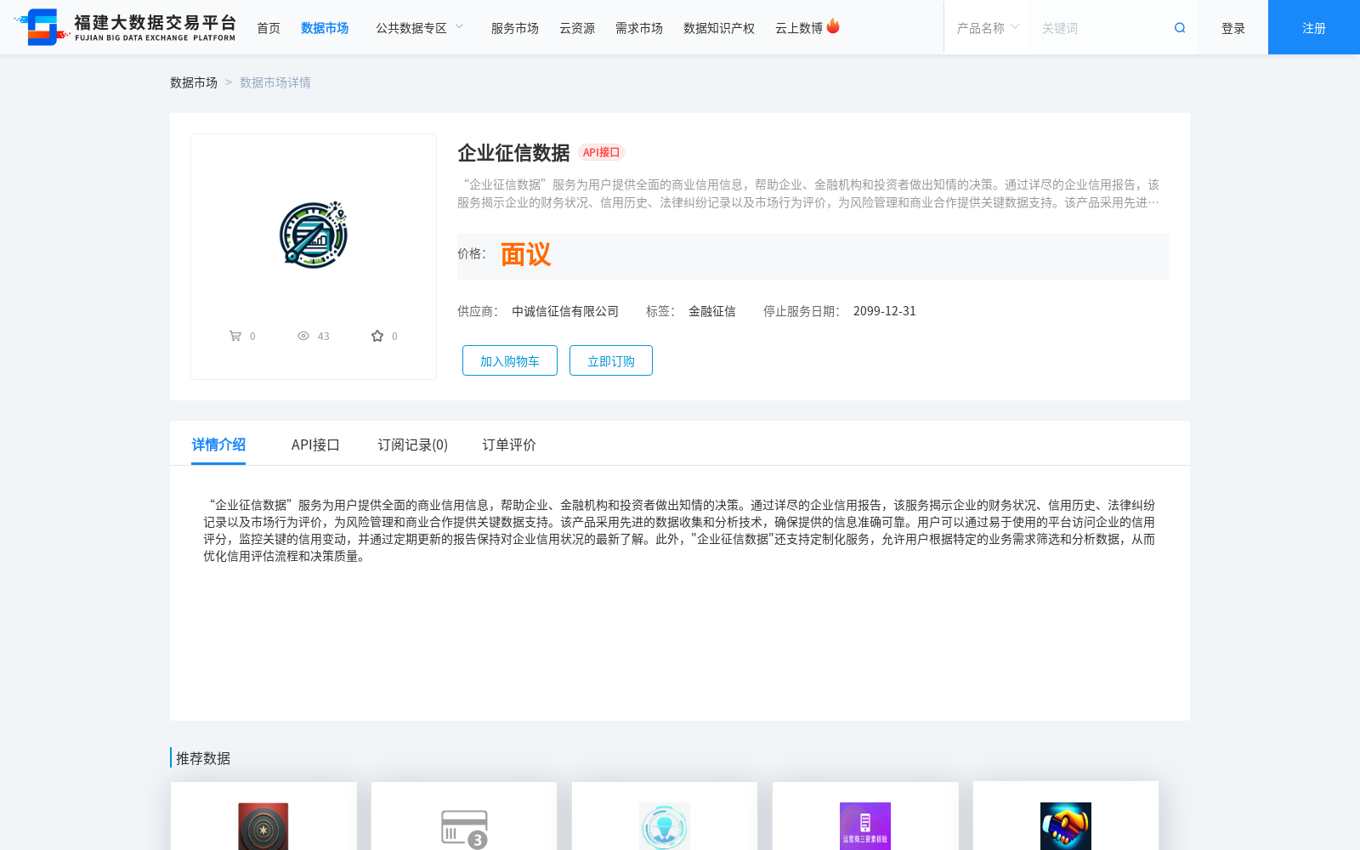Open 云资源 navigation item
Image resolution: width=1360 pixels, height=850 pixels.
coord(577,28)
